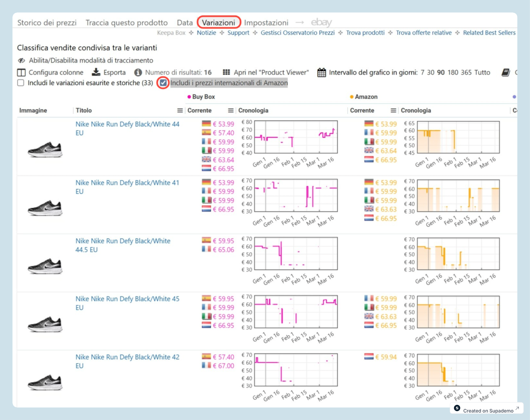
Task: Open the Titolo column menu
Action: pos(180,110)
